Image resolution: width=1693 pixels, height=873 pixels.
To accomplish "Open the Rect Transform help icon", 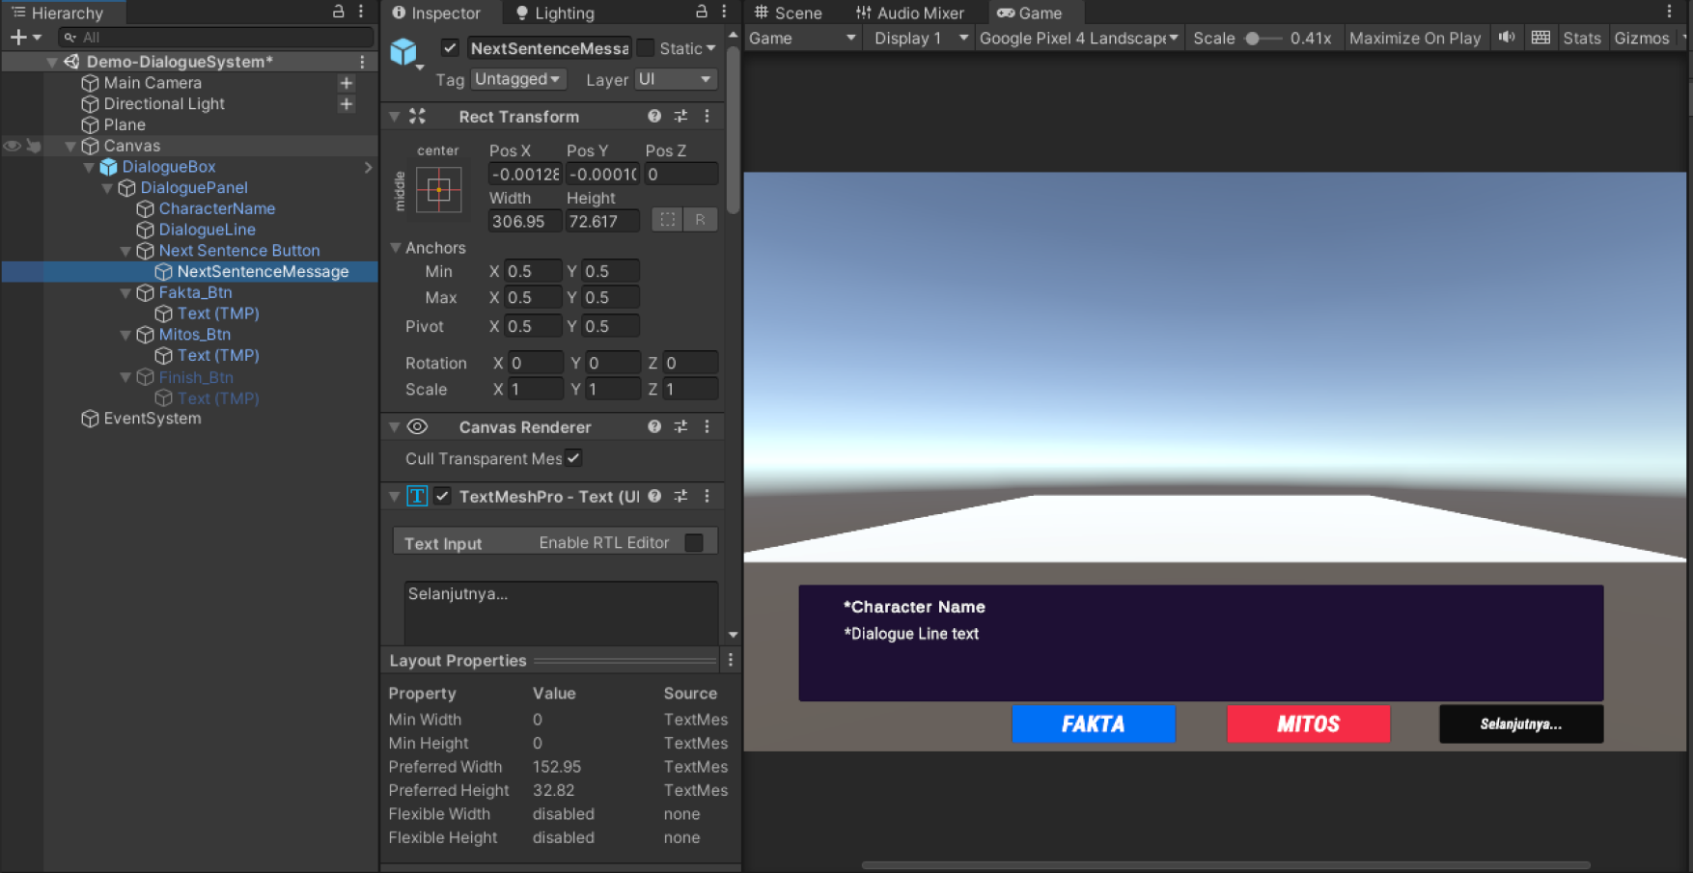I will click(x=654, y=117).
